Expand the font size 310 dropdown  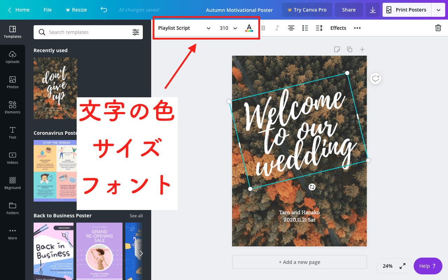235,28
